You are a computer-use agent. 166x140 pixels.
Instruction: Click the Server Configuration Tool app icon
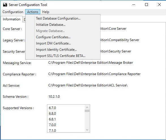click(x=5, y=5)
